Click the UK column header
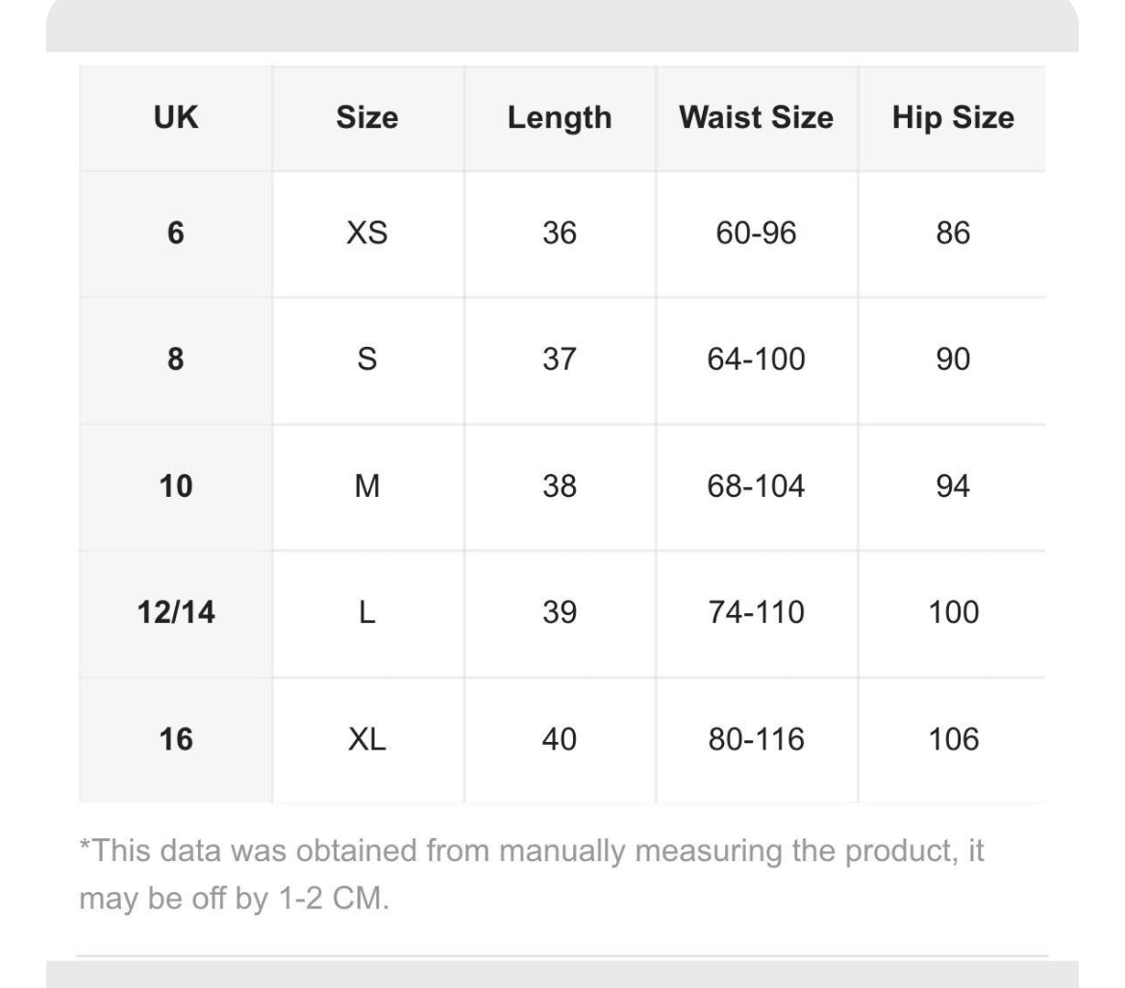Screen dimensions: 1125x988 176,118
